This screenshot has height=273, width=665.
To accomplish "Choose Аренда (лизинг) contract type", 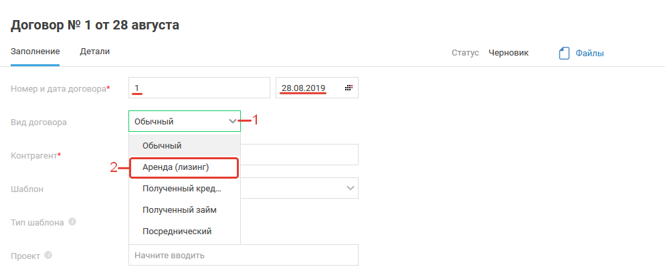I will click(x=184, y=167).
